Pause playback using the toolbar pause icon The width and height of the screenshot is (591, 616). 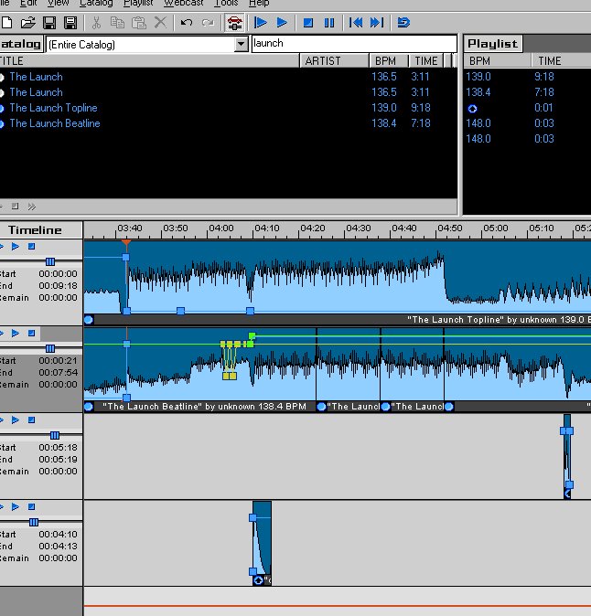tap(329, 23)
